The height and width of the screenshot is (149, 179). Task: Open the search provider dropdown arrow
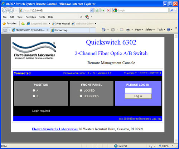[x=175, y=10]
